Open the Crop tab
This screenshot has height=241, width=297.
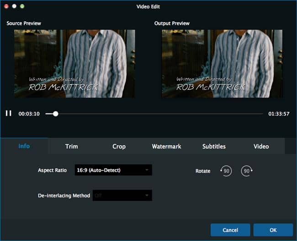coord(119,146)
